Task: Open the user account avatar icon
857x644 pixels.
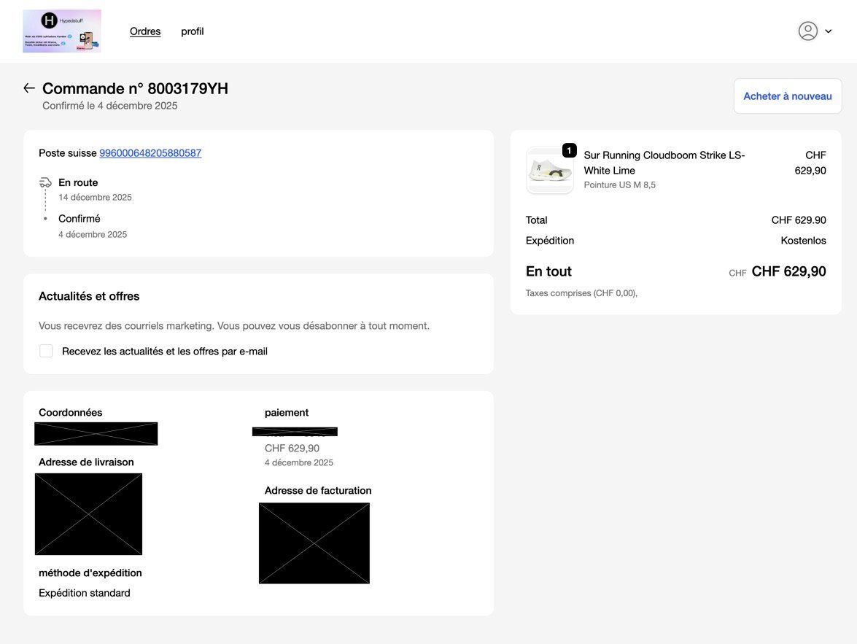Action: [x=808, y=31]
